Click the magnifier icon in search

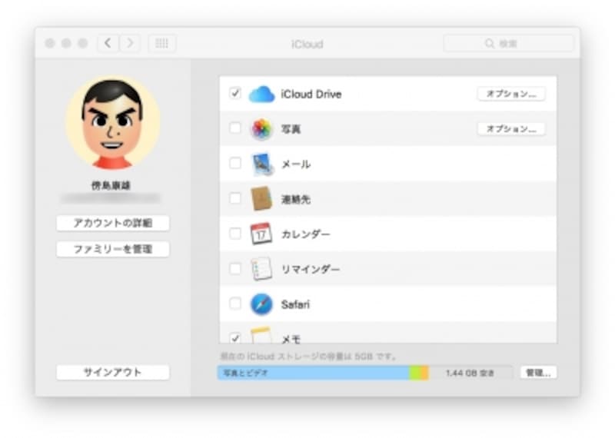click(x=490, y=44)
